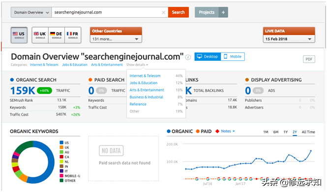Select the 1Y chart time range
Screen dimensions: 327x192
pyautogui.click(x=286, y=132)
